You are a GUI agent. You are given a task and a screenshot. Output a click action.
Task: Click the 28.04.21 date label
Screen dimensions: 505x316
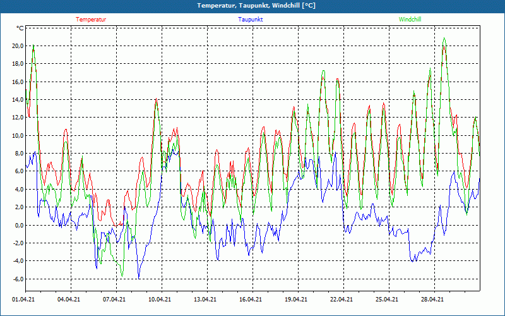pyautogui.click(x=432, y=299)
